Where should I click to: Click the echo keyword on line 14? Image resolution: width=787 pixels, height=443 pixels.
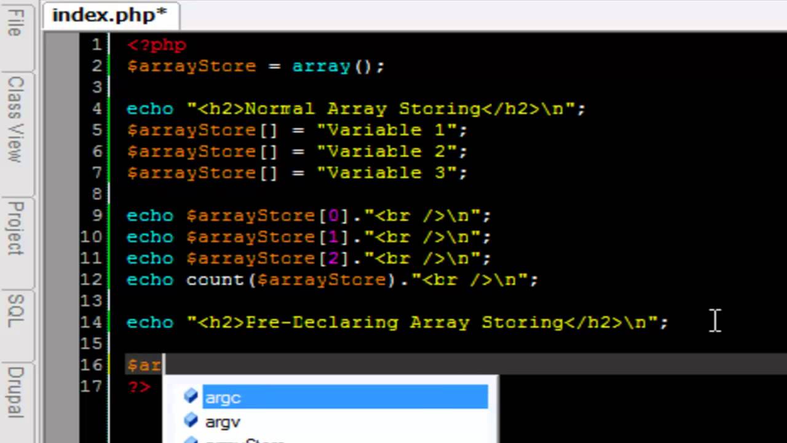pos(150,322)
